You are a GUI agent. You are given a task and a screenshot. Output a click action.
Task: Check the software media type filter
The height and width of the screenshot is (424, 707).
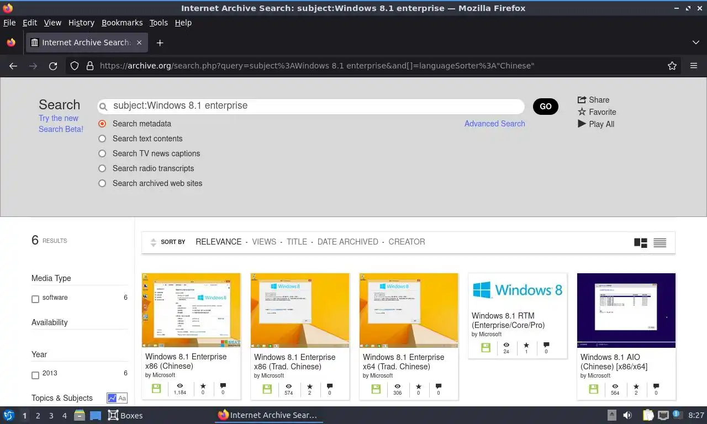click(35, 299)
